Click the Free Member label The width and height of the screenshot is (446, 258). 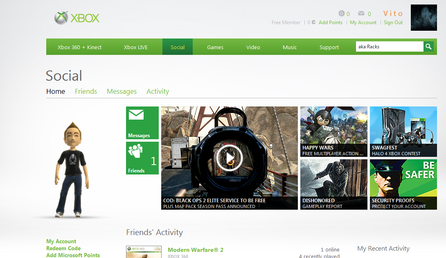point(286,23)
